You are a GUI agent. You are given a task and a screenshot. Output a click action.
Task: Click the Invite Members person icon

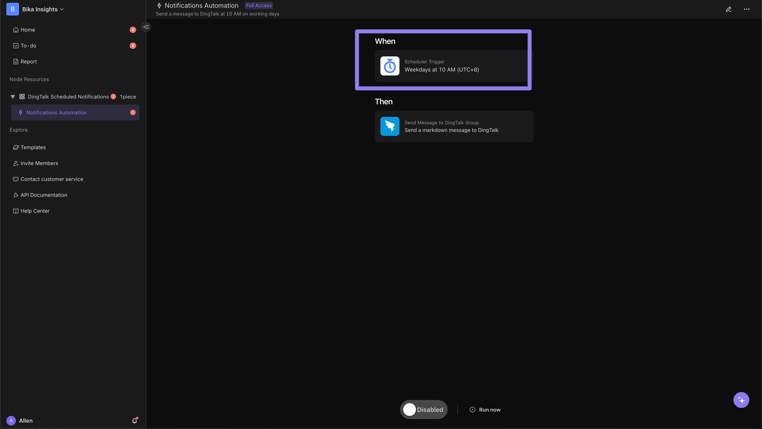coord(15,163)
